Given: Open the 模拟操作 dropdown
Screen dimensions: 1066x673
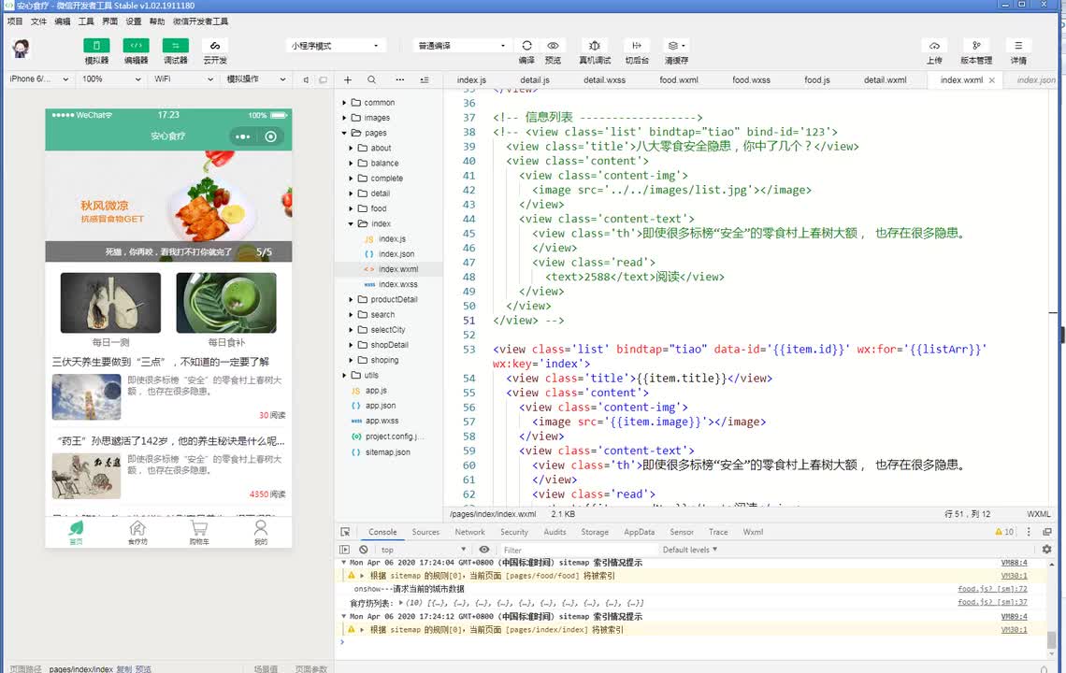Looking at the screenshot, I should coord(255,79).
